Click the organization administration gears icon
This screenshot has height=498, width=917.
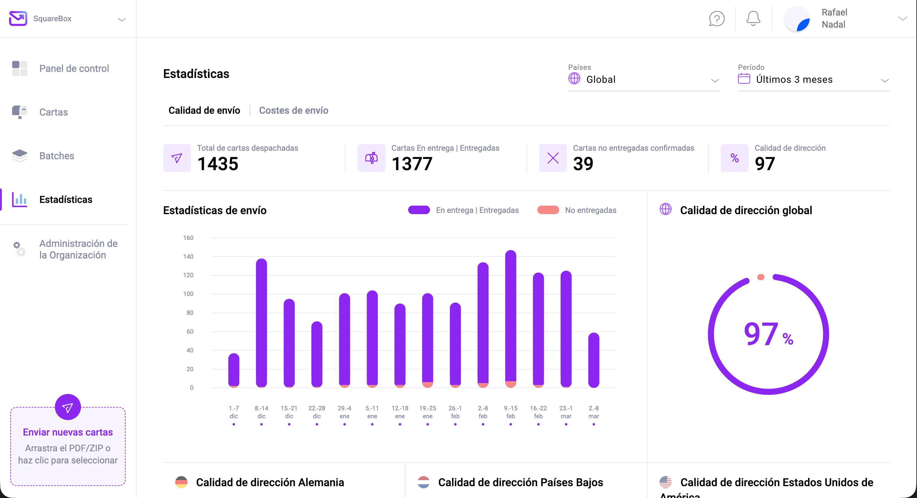coord(20,249)
